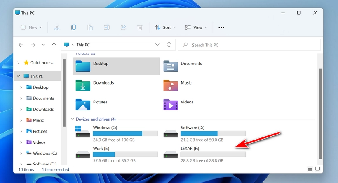
Task: Click the Cut scissors icon
Action: tap(57, 27)
